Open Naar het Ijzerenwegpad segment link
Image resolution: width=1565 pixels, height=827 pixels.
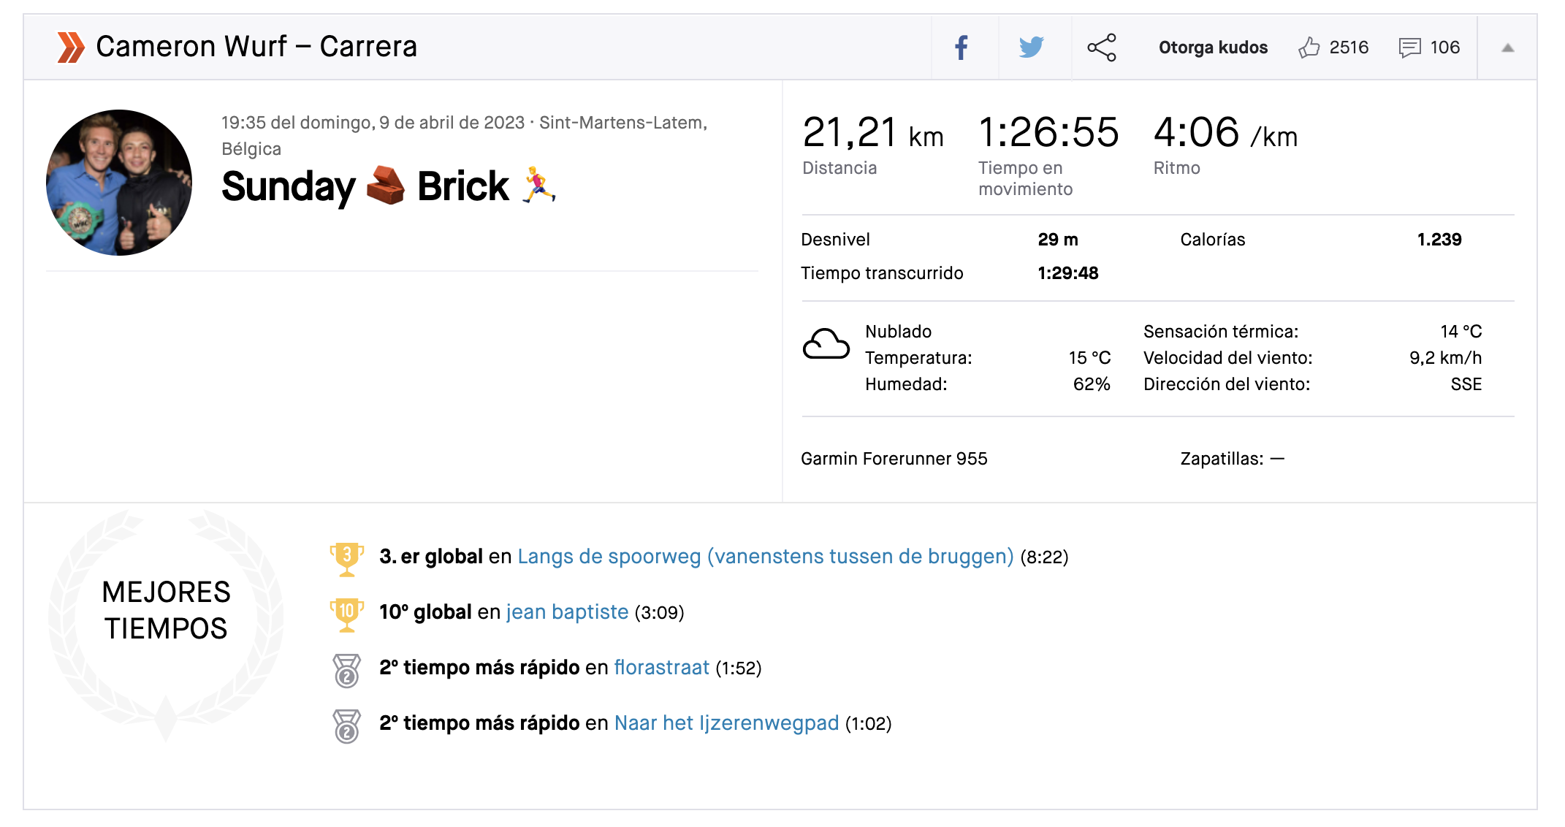tap(726, 723)
